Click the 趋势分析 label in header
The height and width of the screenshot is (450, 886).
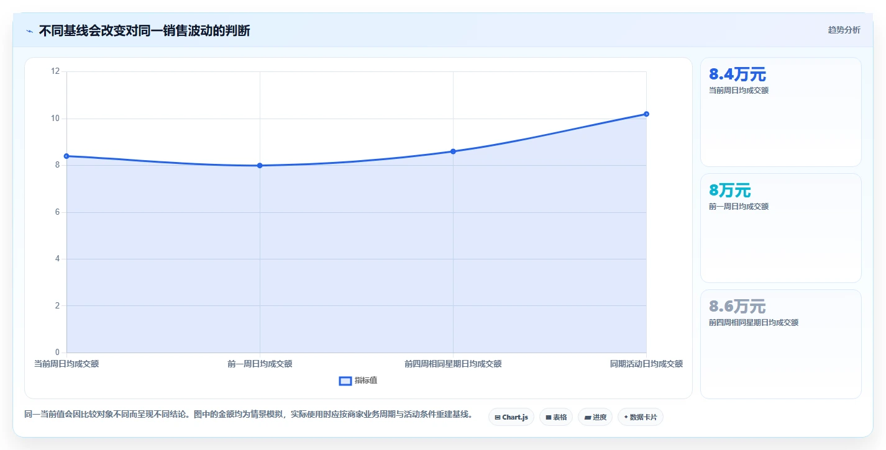tap(844, 30)
